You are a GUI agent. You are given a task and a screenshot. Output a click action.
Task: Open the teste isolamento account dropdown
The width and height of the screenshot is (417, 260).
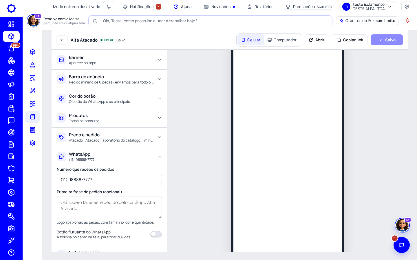pos(368,7)
